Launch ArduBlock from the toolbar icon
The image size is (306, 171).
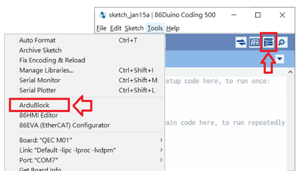[x=269, y=43]
